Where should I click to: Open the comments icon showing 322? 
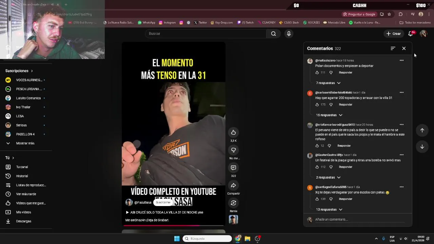click(233, 167)
